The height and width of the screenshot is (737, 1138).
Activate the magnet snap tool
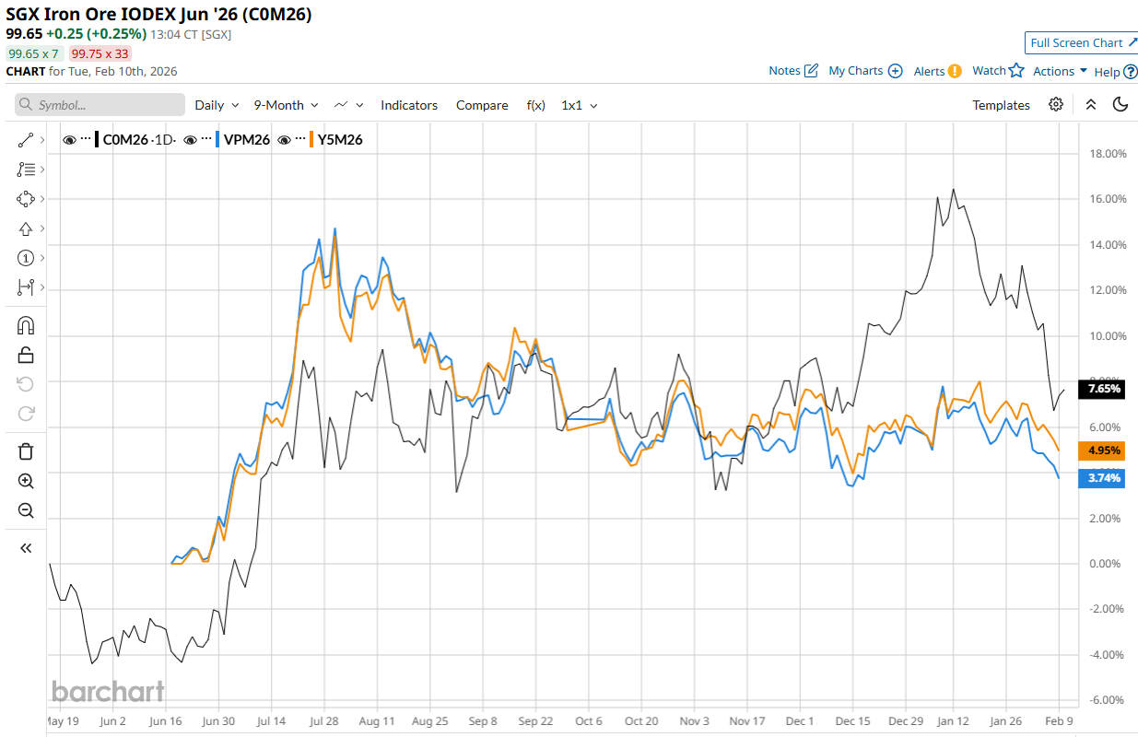26,325
